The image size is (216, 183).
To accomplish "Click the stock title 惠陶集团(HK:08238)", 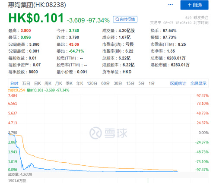I will (37, 5).
